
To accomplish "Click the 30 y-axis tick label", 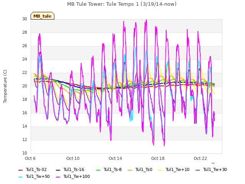I will (24, 19).
